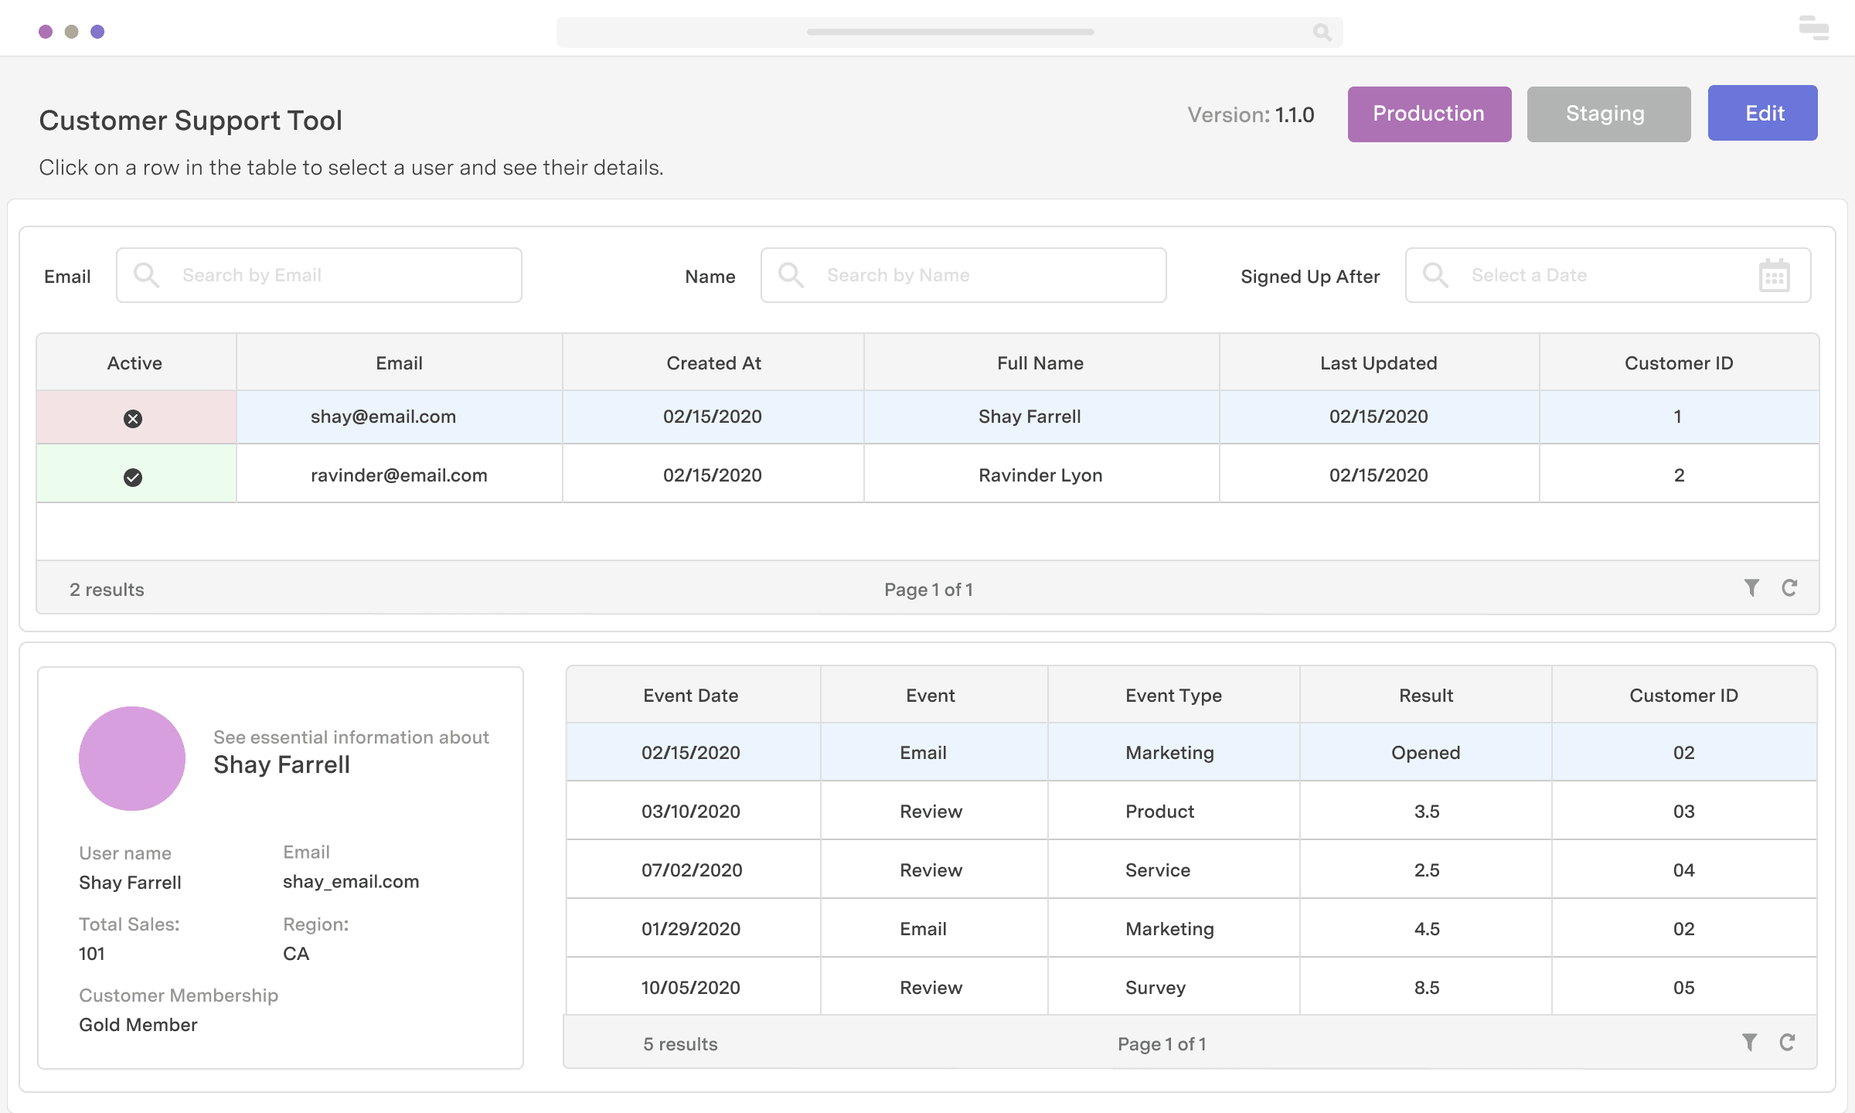The height and width of the screenshot is (1113, 1855).
Task: Click the search magnifier in the Name field
Action: tap(791, 274)
